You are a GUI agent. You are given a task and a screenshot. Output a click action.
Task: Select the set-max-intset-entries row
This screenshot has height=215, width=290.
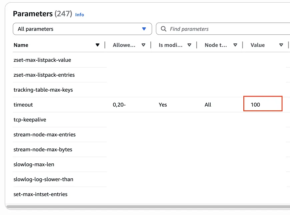click(40, 194)
